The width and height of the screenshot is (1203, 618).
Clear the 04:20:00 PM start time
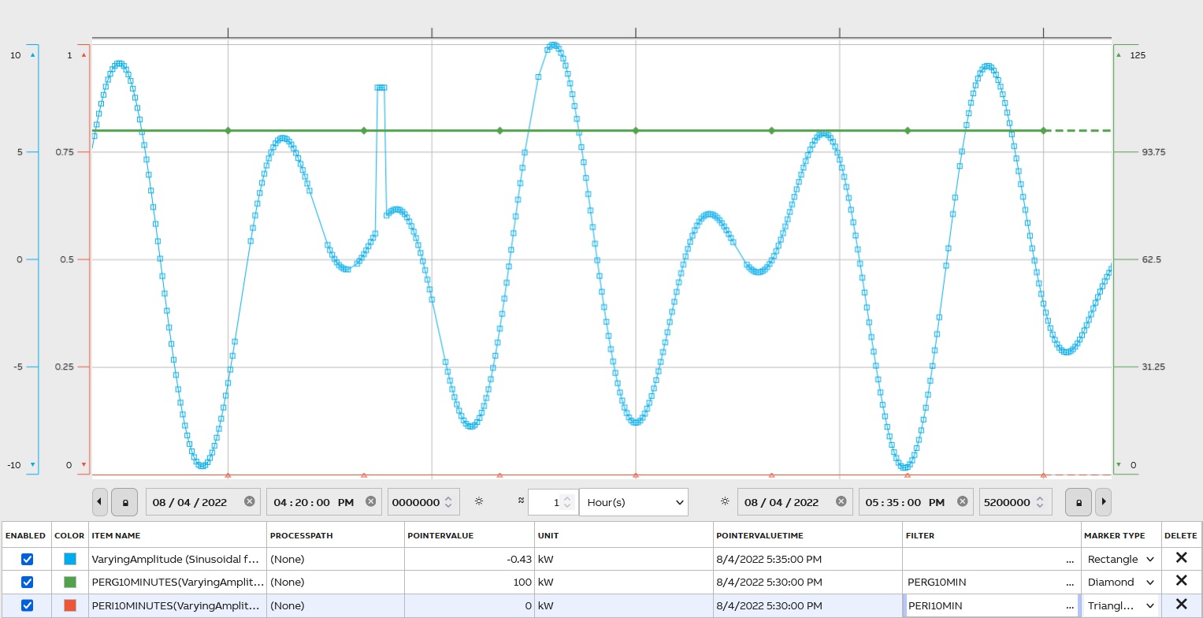click(x=371, y=502)
